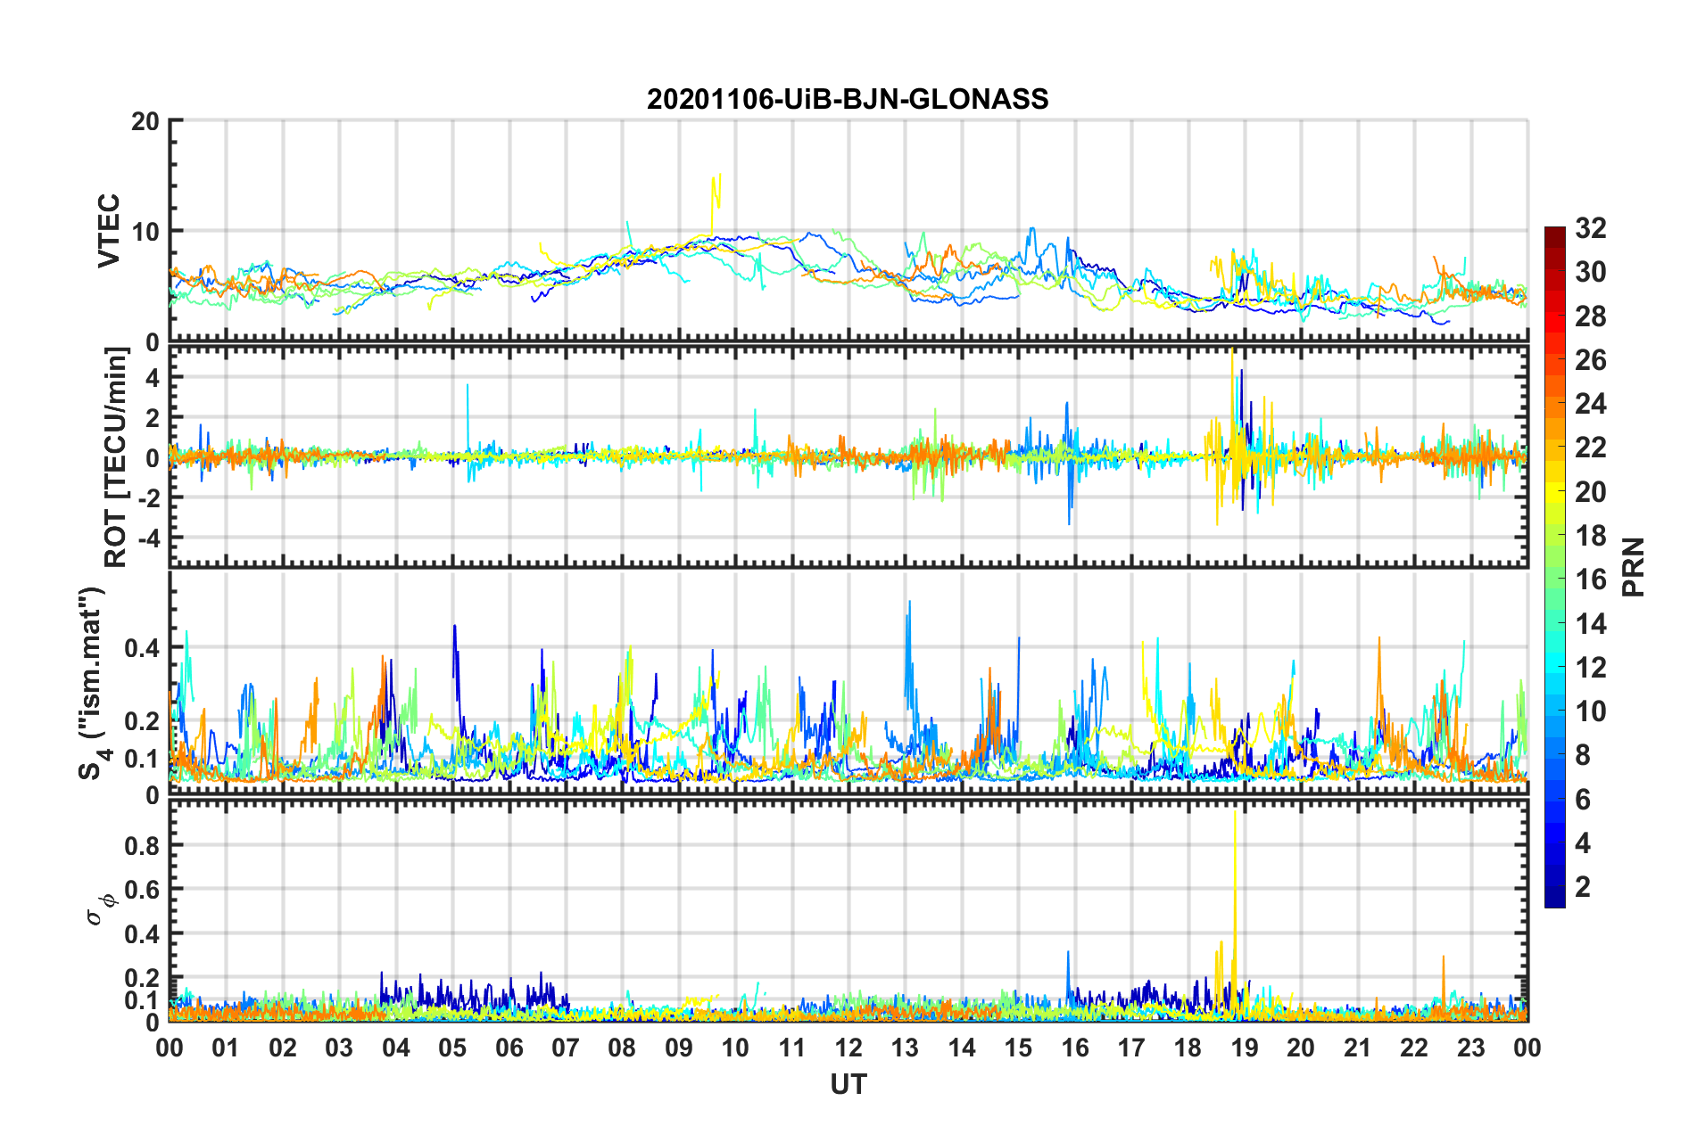Viewport: 1697px width, 1134px height.
Task: Click colorbar tick label 30
Action: (1591, 272)
